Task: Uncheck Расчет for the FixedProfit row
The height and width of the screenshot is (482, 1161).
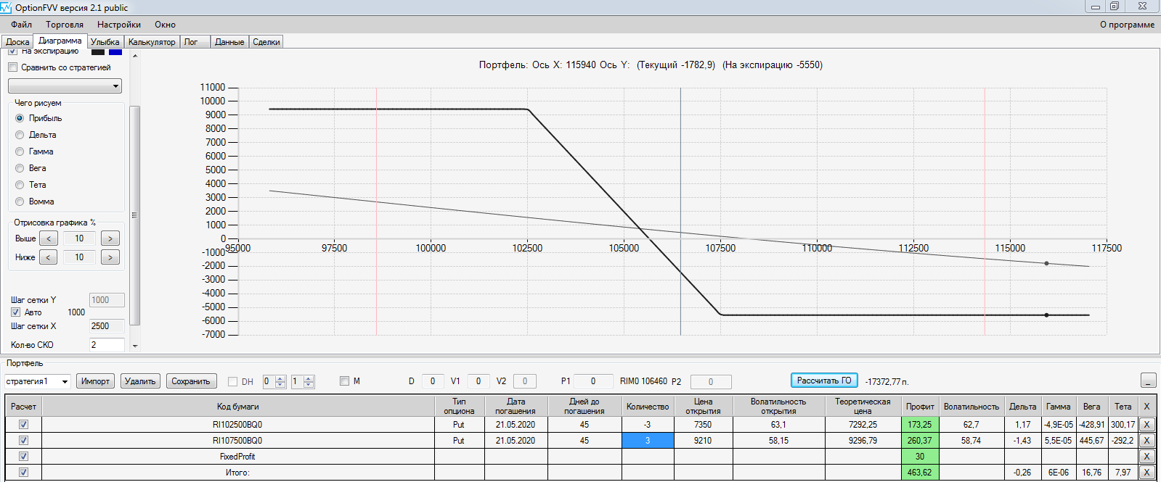Action: (23, 457)
